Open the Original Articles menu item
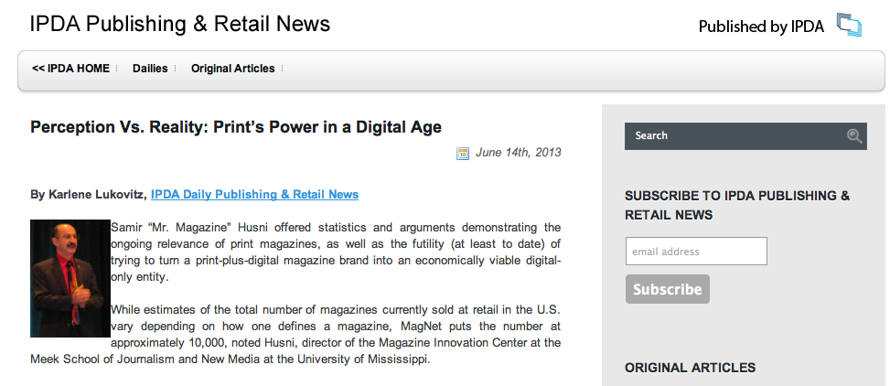 [232, 69]
